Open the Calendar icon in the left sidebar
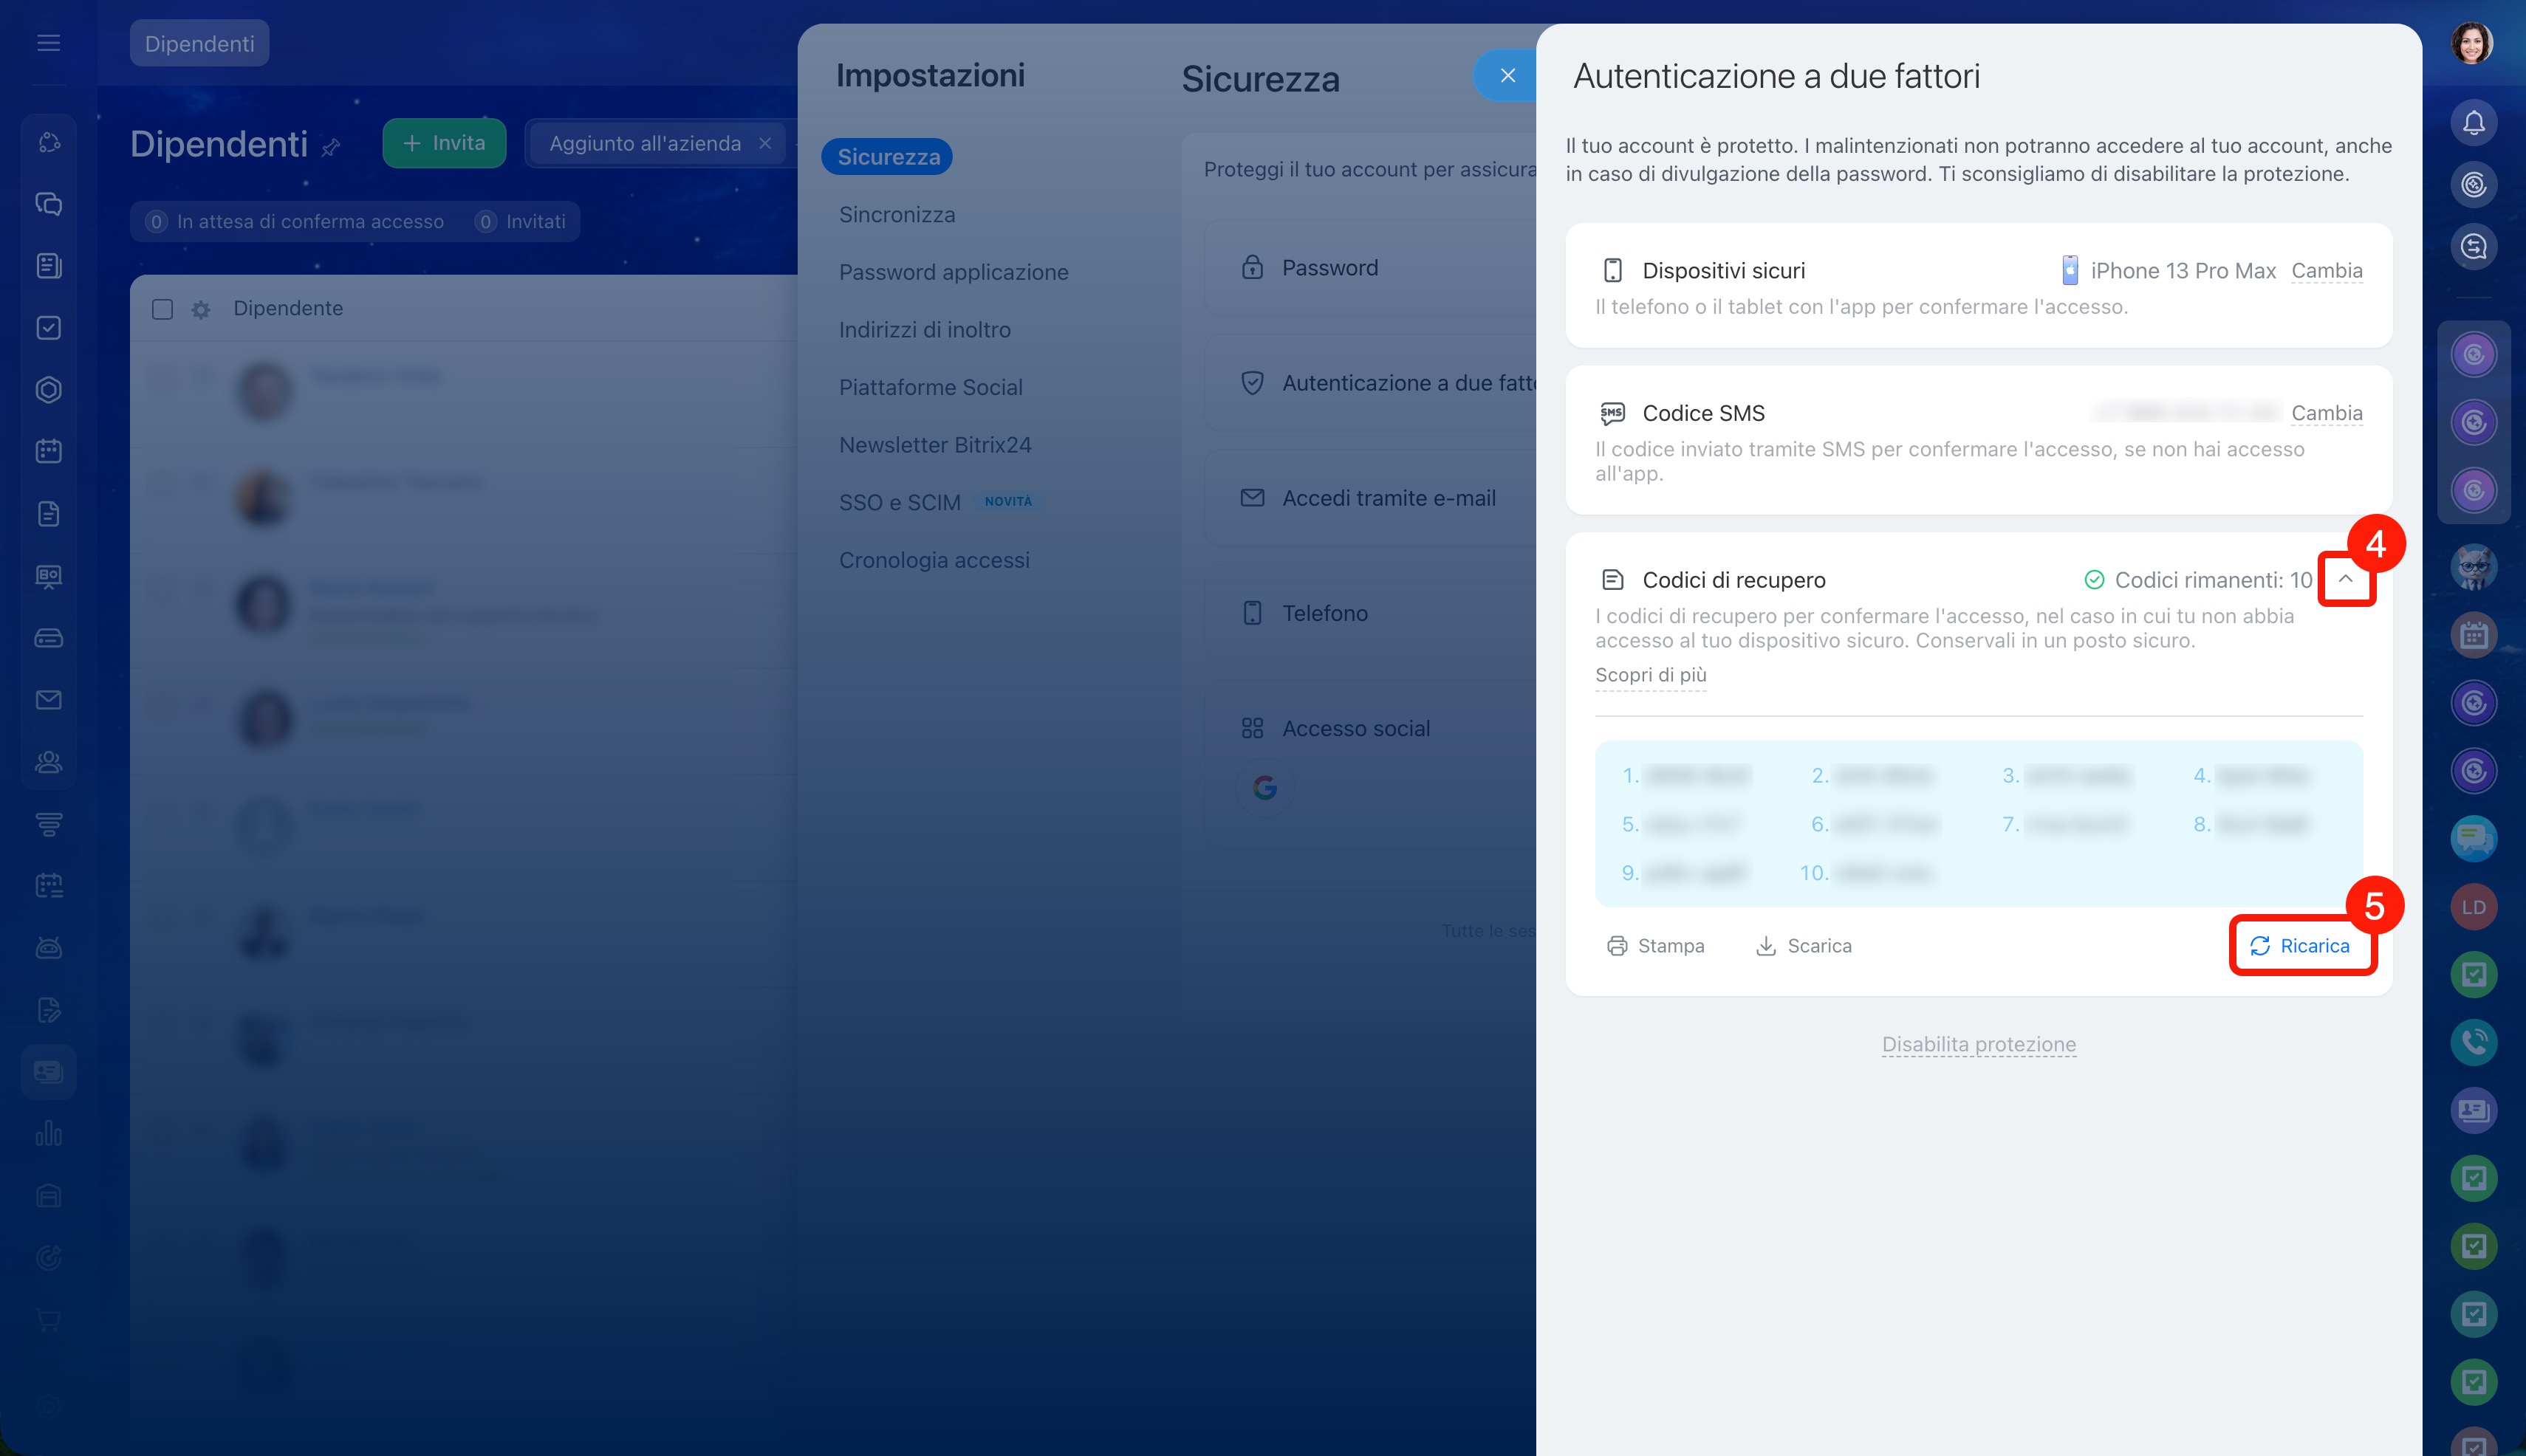Viewport: 2526px width, 1456px height. click(x=48, y=451)
